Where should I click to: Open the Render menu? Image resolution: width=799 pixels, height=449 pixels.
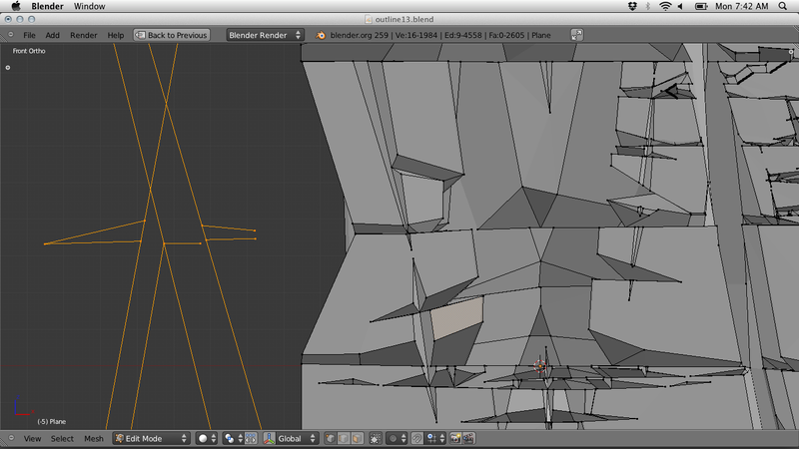[x=84, y=35]
